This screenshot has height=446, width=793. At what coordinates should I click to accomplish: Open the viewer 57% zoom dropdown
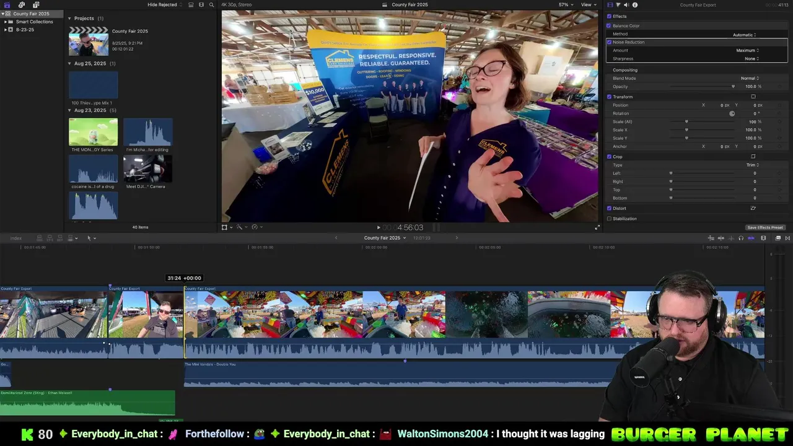pyautogui.click(x=566, y=4)
